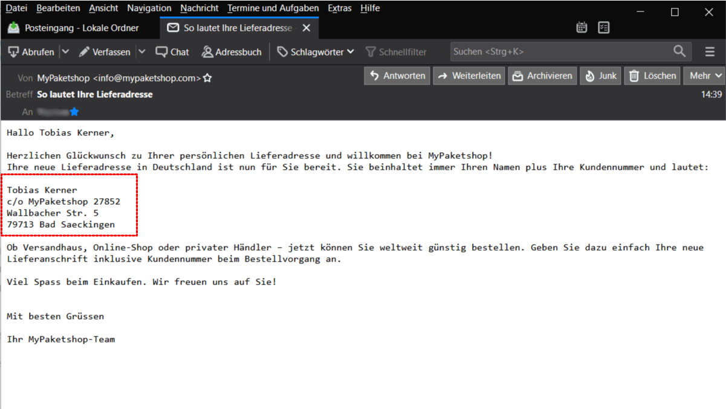
Task: Click the Antworten reply button
Action: [397, 76]
